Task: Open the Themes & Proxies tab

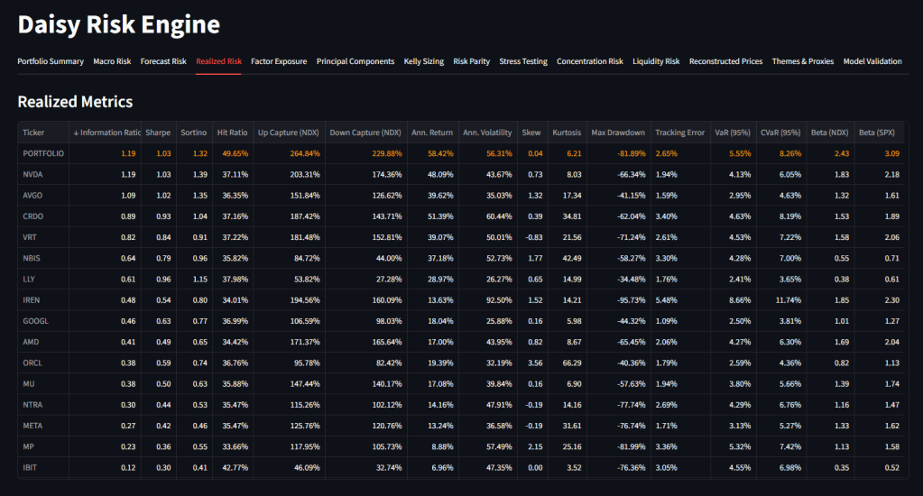Action: pyautogui.click(x=803, y=61)
